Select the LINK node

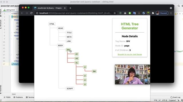coord(69,41)
